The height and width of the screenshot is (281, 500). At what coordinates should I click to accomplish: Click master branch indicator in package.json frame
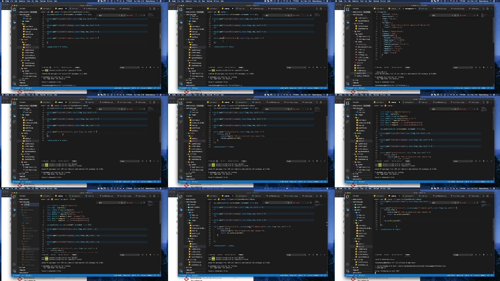pyautogui.click(x=350, y=88)
